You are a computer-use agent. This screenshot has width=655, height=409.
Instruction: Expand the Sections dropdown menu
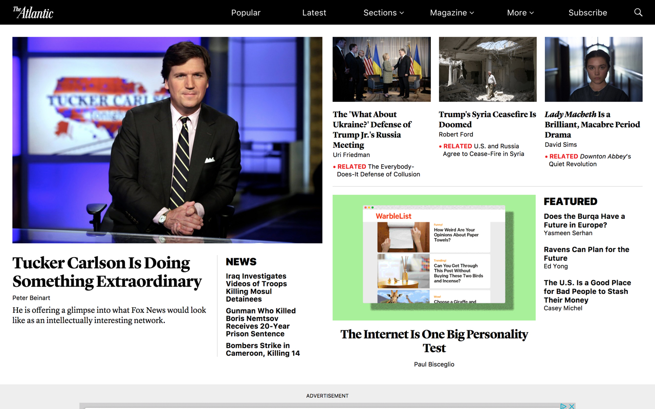(x=384, y=13)
